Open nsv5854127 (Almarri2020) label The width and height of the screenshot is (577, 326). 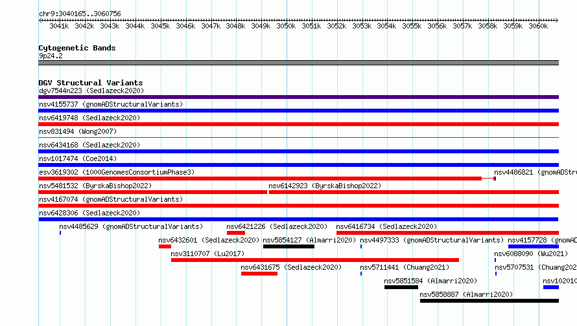pyautogui.click(x=309, y=240)
